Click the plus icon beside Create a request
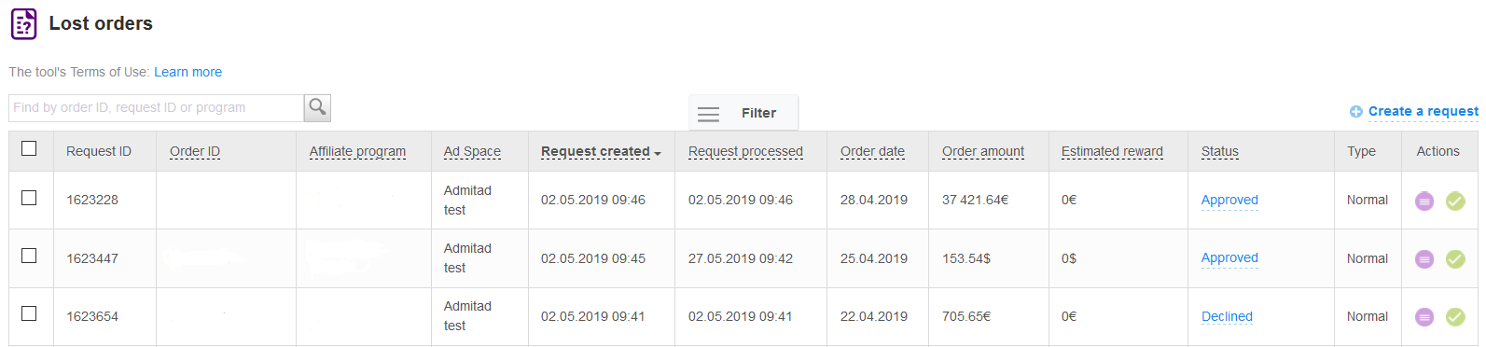 pos(1356,112)
